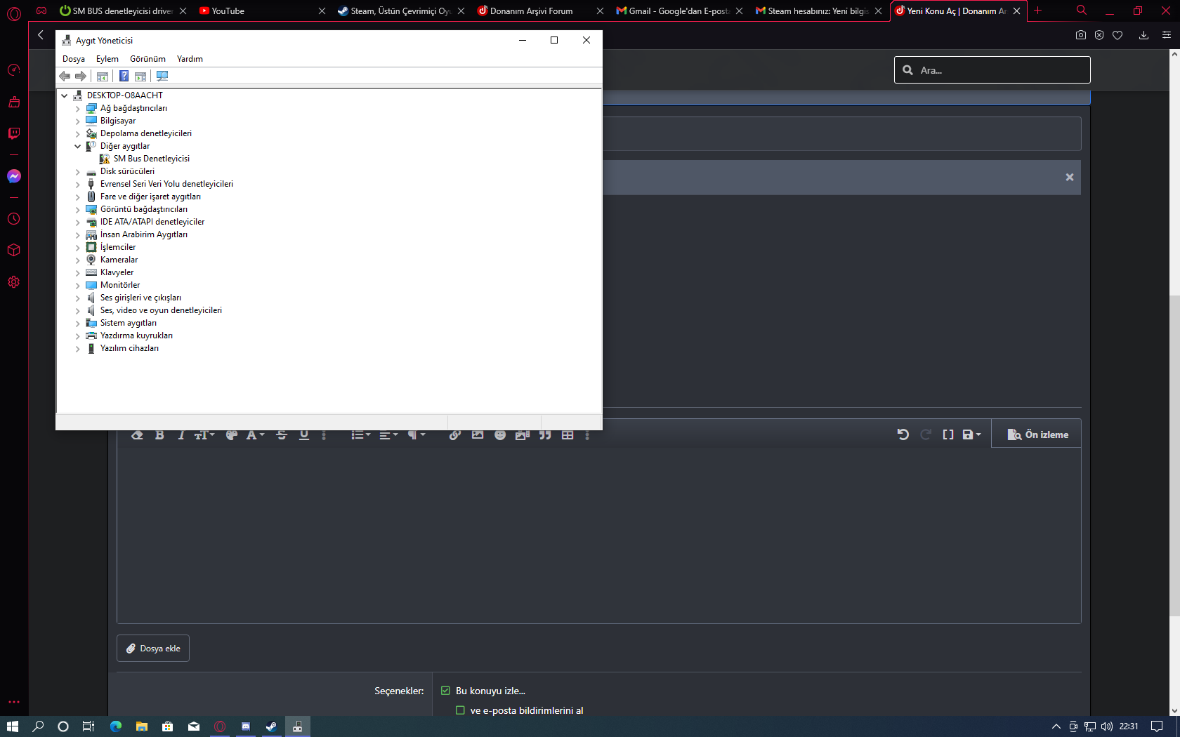The width and height of the screenshot is (1180, 737).
Task: Select Monitörler category row
Action: pyautogui.click(x=120, y=285)
